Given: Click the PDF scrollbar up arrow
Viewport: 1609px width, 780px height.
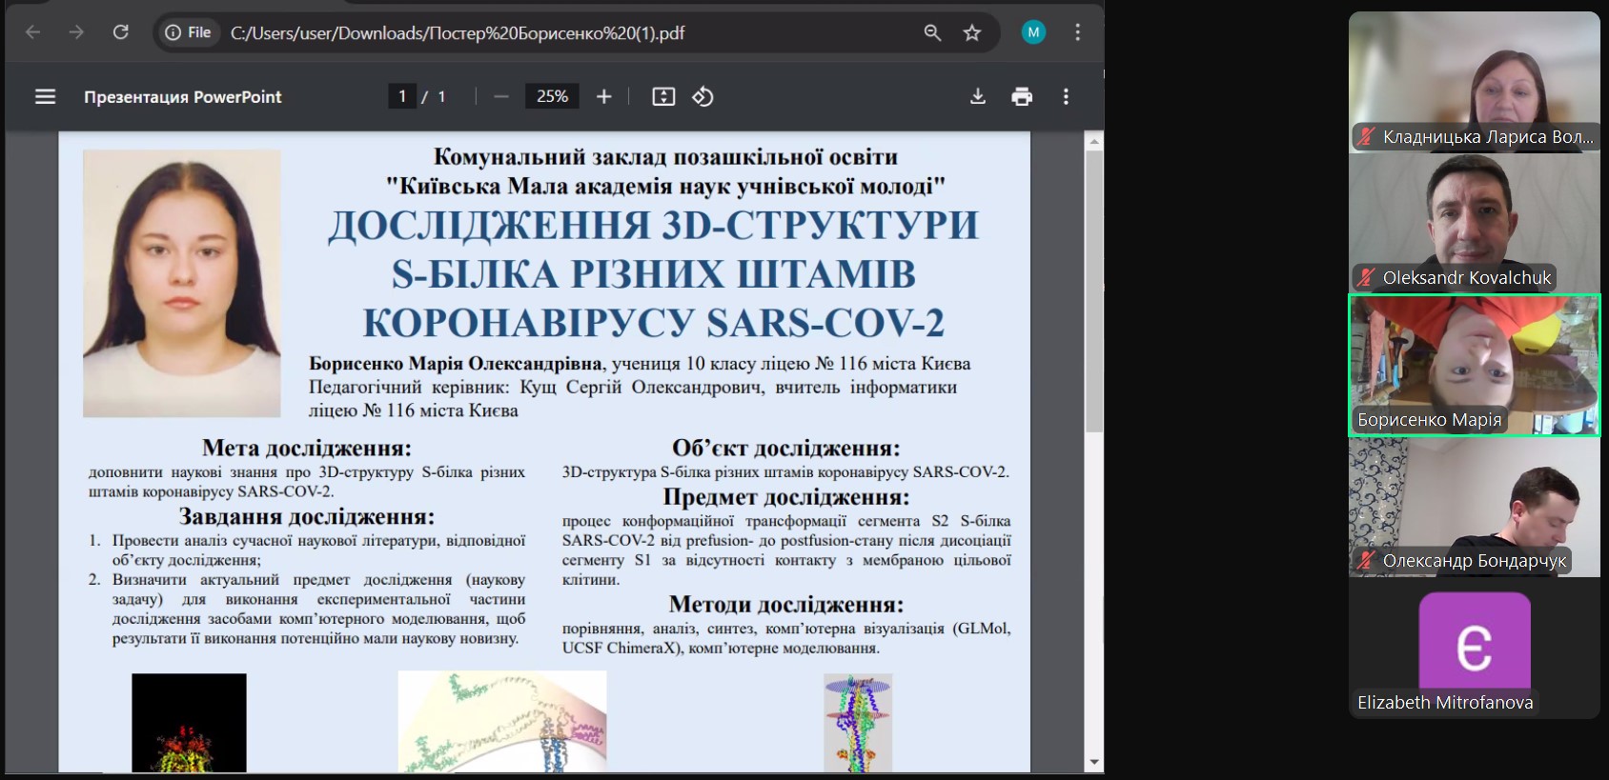Looking at the screenshot, I should coord(1094,141).
